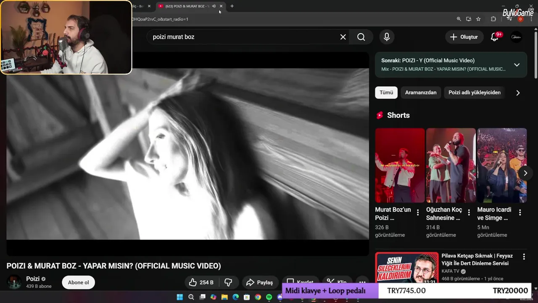Open taskbar Search
538x303 pixels.
(x=191, y=297)
